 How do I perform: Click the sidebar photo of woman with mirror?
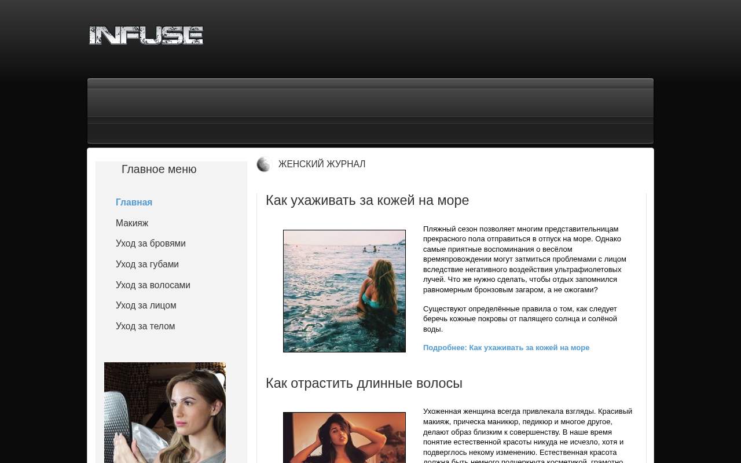point(165,413)
